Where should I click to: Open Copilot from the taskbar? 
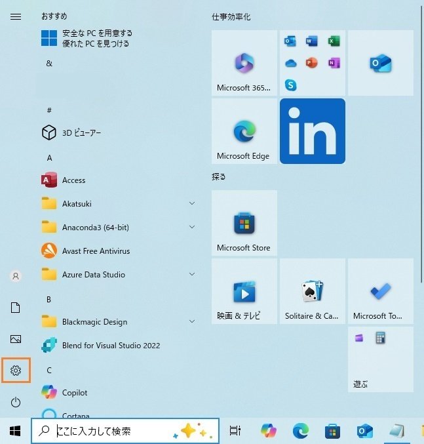click(x=269, y=431)
